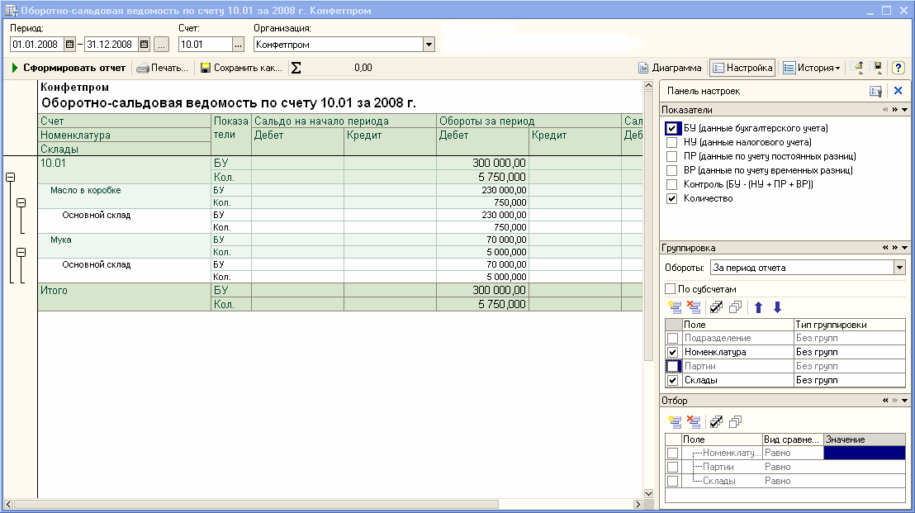The height and width of the screenshot is (513, 915).
Task: Click the settings panel configuration wrench icon
Action: coord(875,91)
